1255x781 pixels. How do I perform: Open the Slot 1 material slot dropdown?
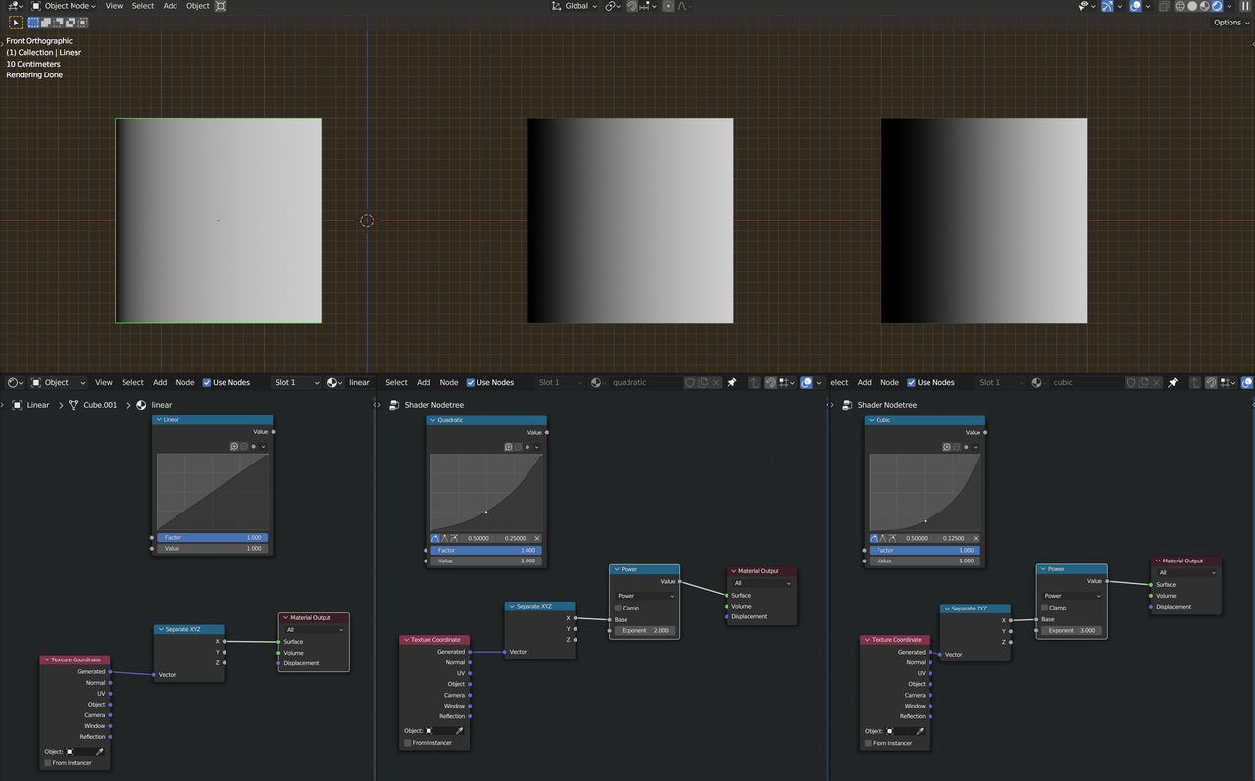[294, 382]
